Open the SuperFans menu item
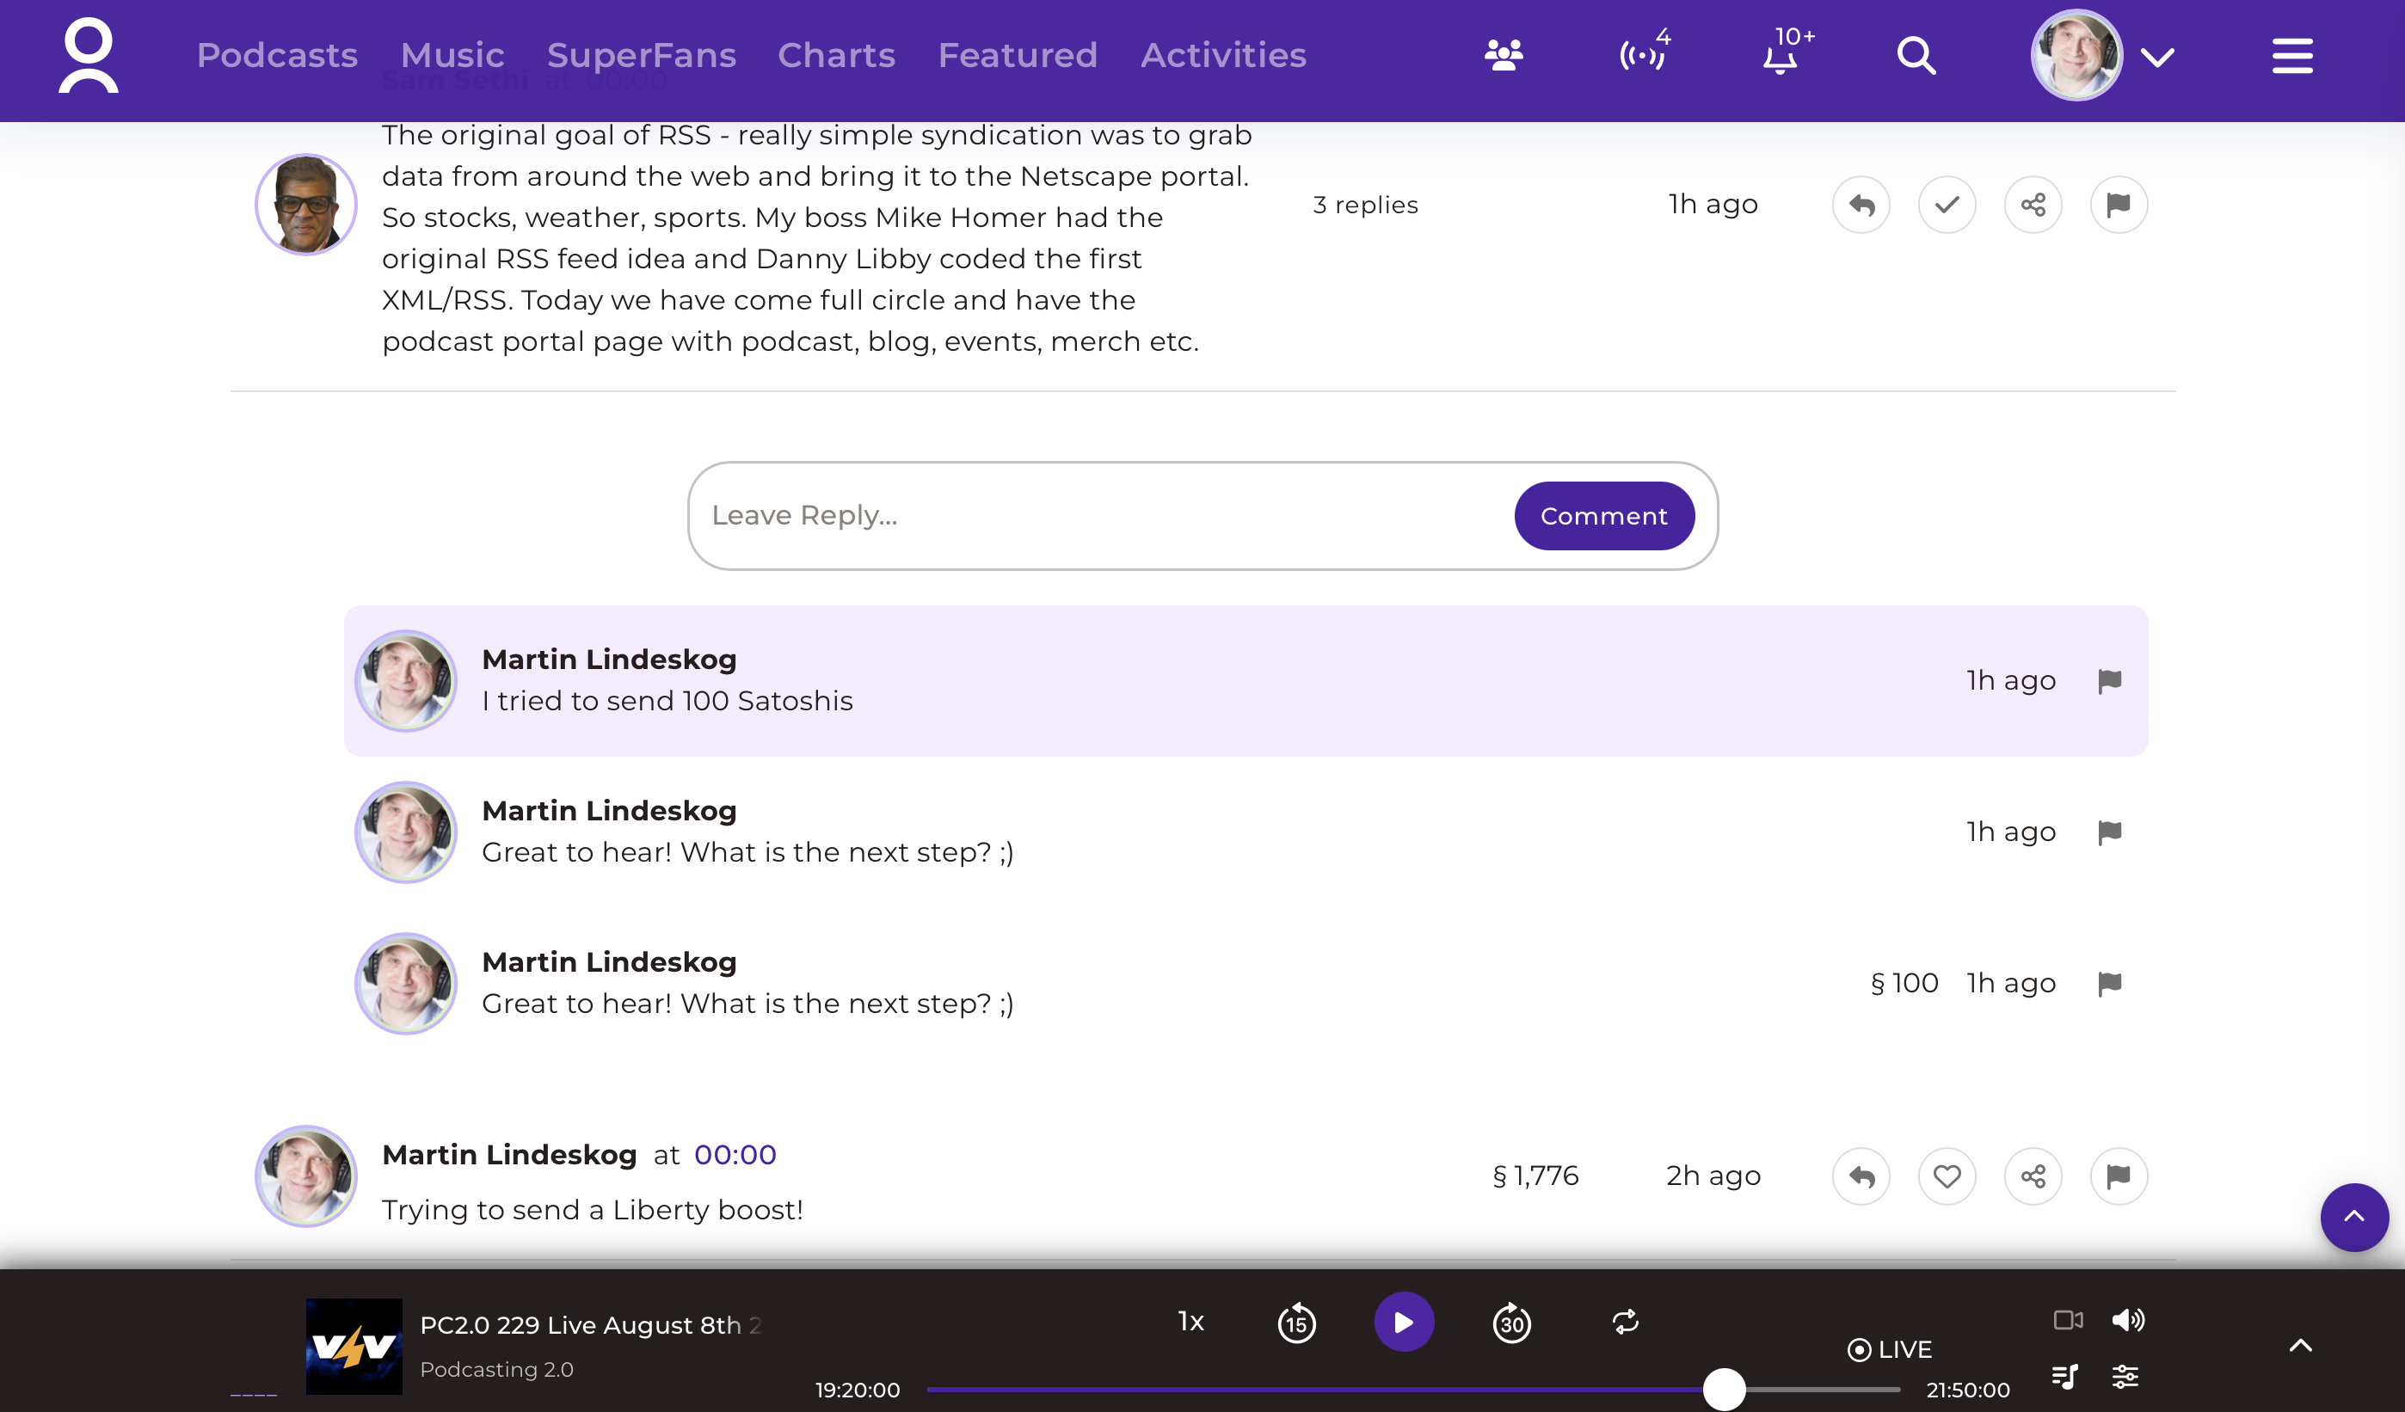This screenshot has width=2405, height=1412. coord(642,55)
